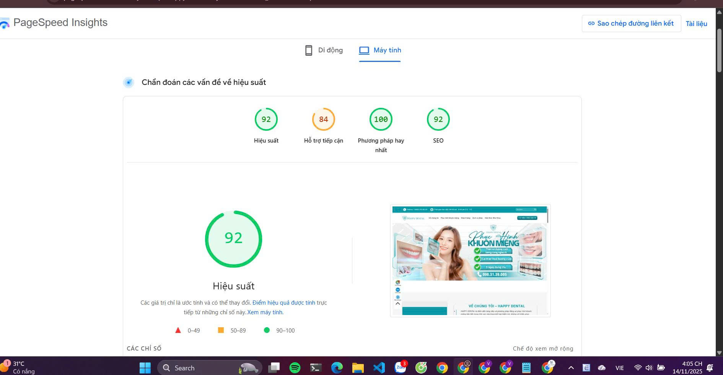Click the Phương pháp hay nhất 100 gauge
The height and width of the screenshot is (375, 723).
pyautogui.click(x=381, y=120)
